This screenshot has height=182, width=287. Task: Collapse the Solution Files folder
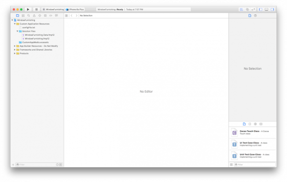tap(17, 31)
